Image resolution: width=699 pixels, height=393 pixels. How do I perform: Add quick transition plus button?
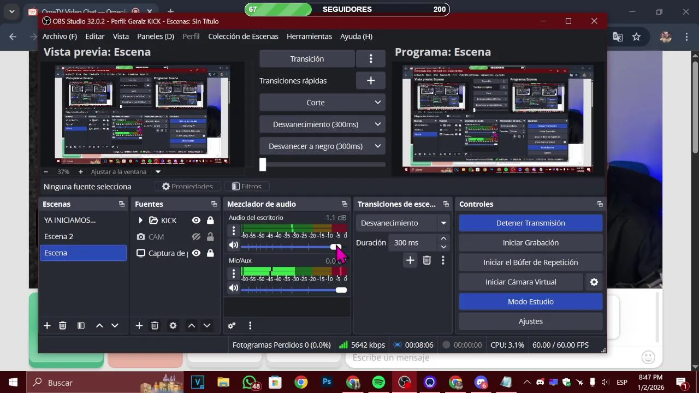click(371, 80)
